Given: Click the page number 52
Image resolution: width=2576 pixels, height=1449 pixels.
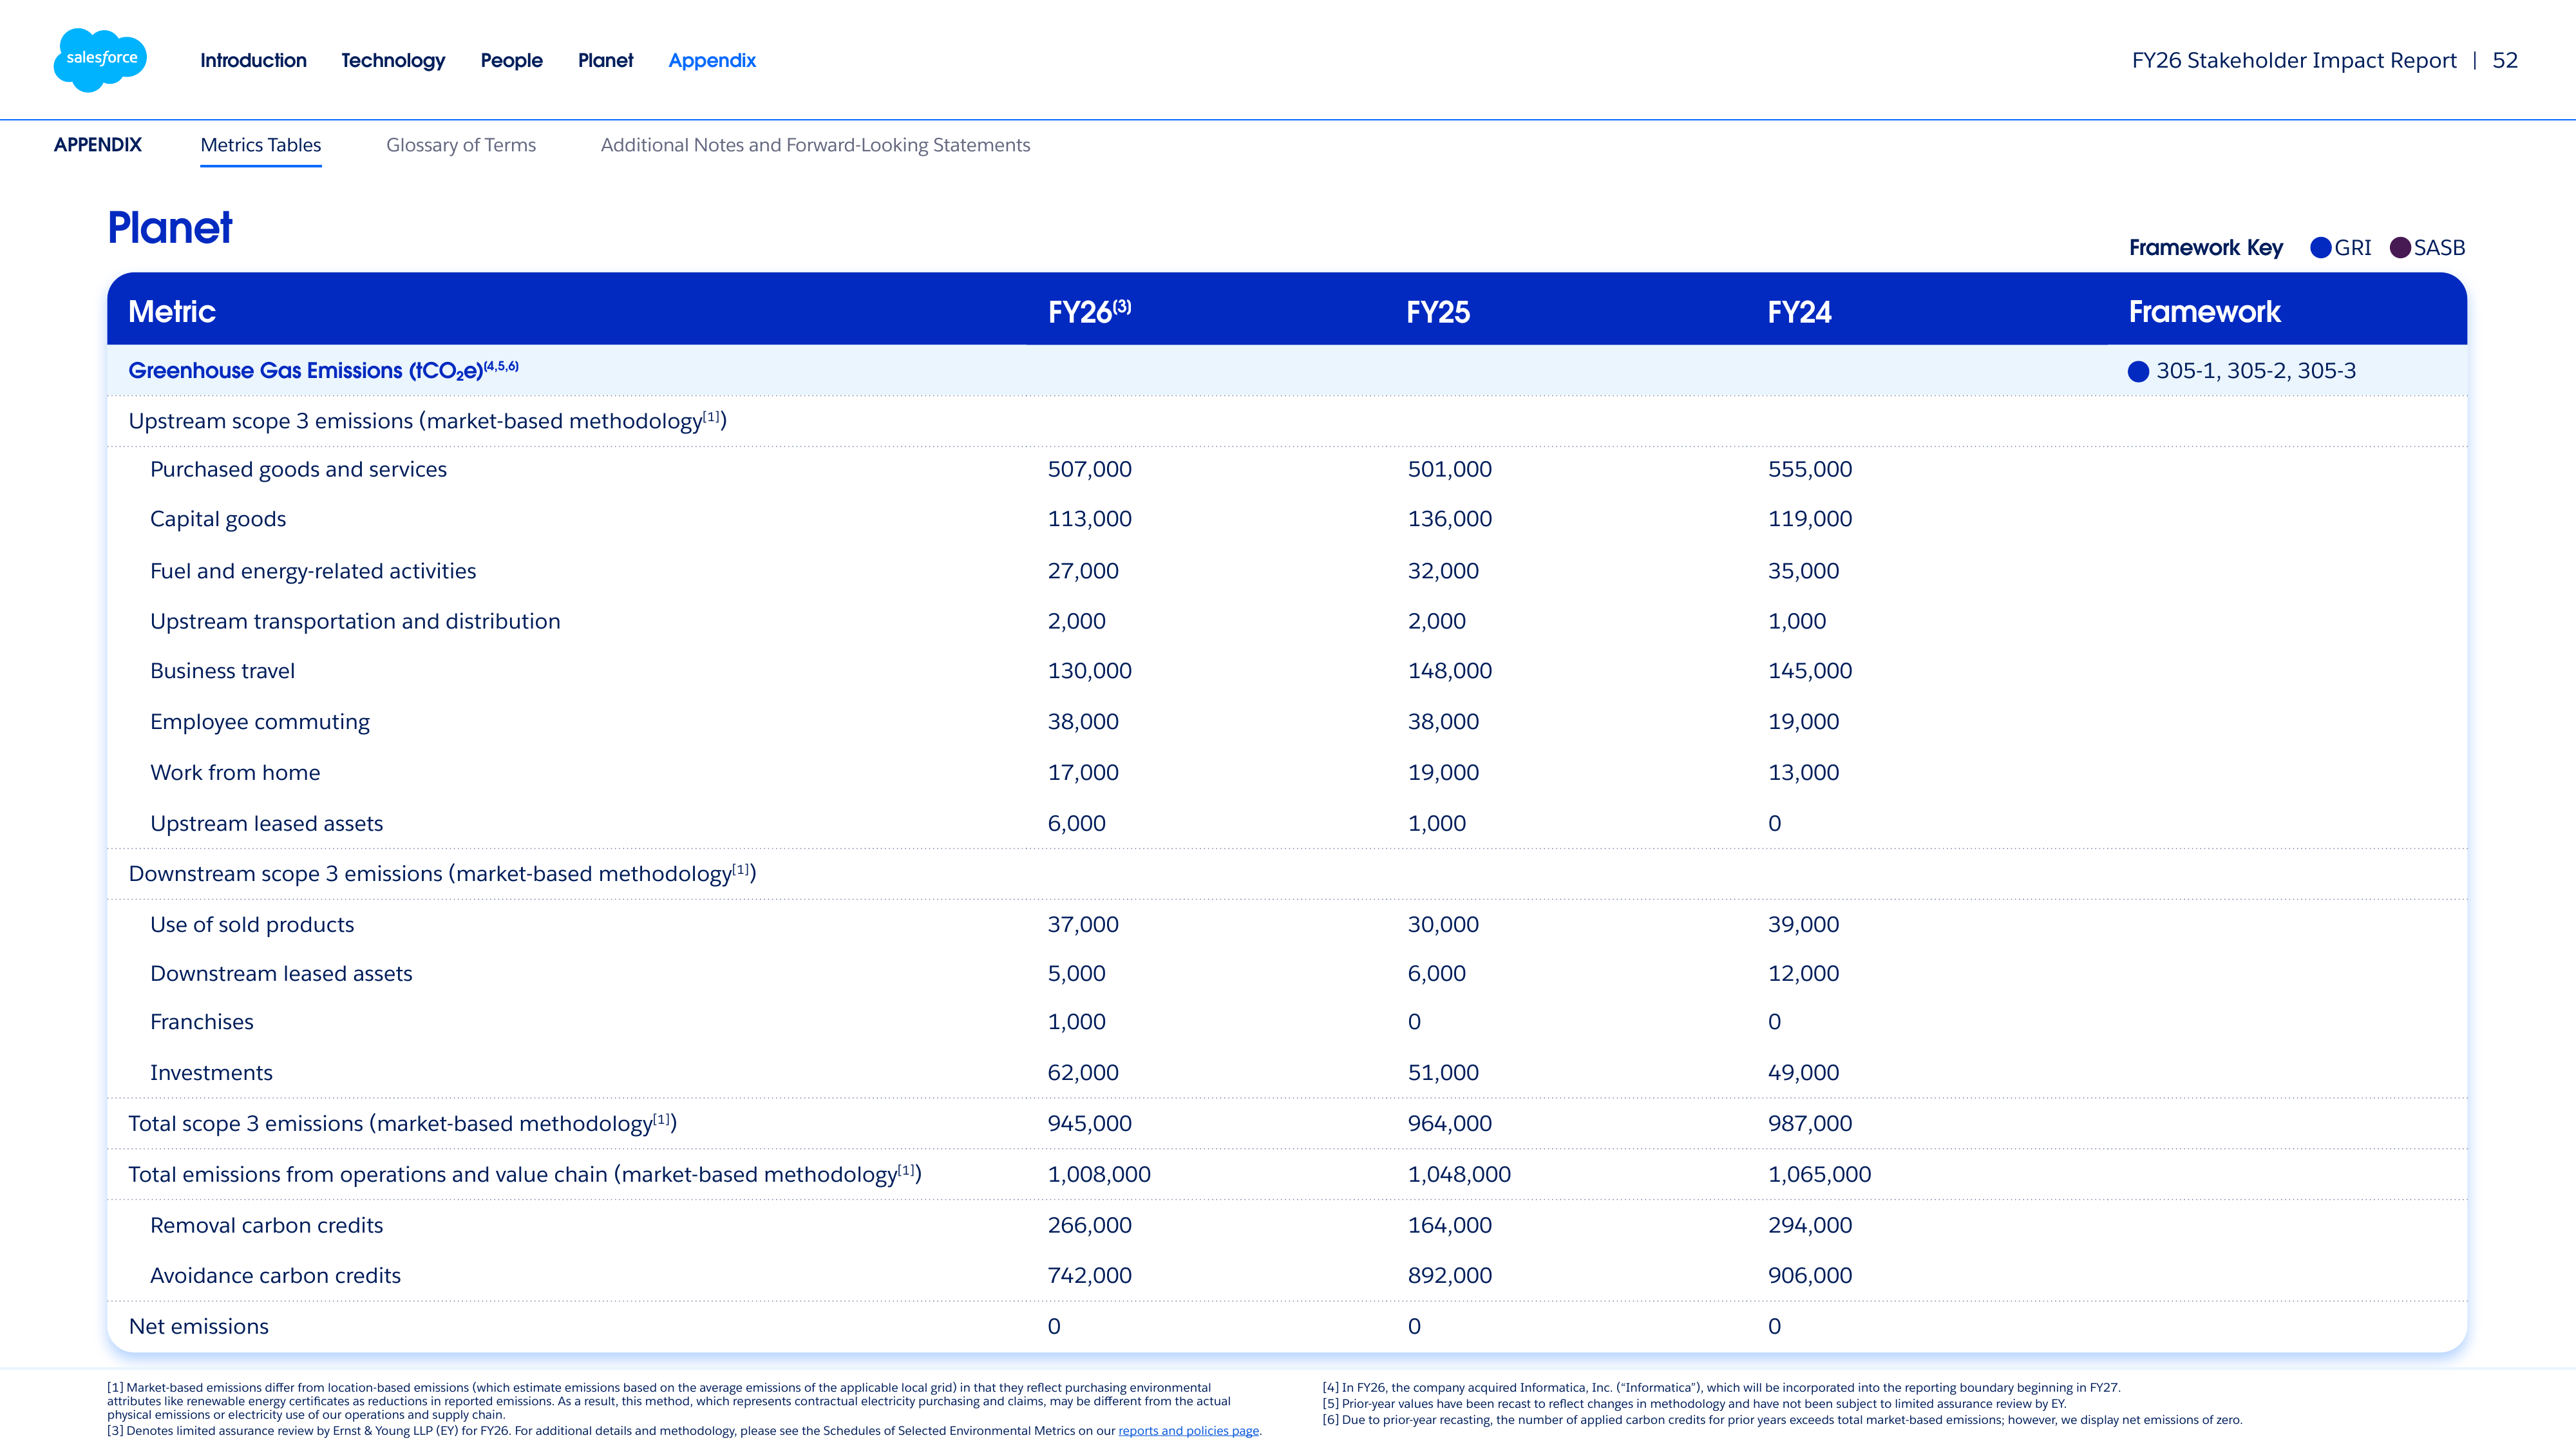Looking at the screenshot, I should click(2505, 60).
